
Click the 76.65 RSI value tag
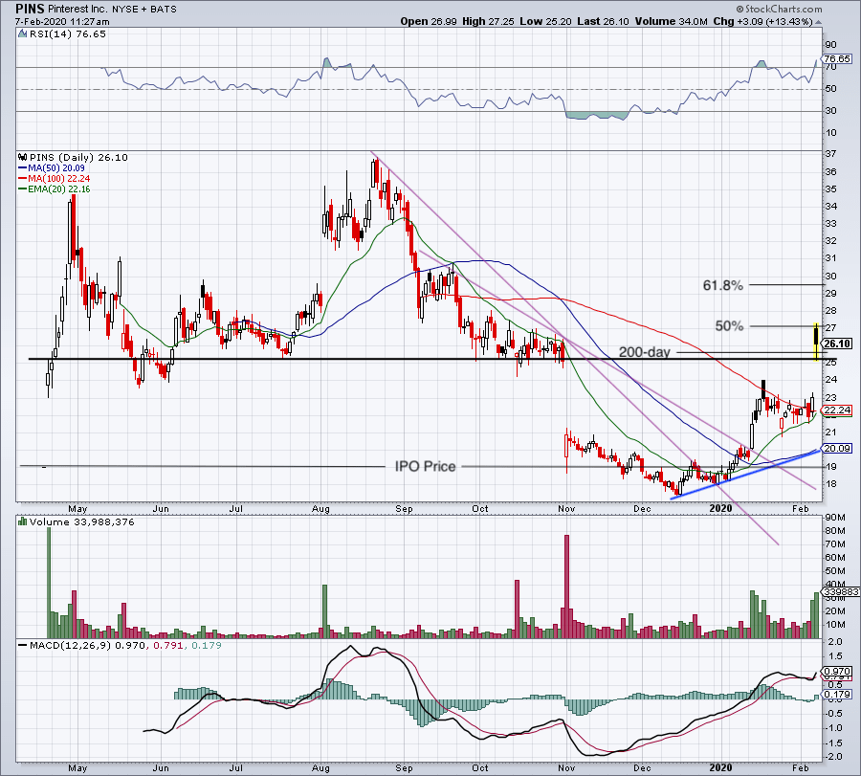click(837, 58)
